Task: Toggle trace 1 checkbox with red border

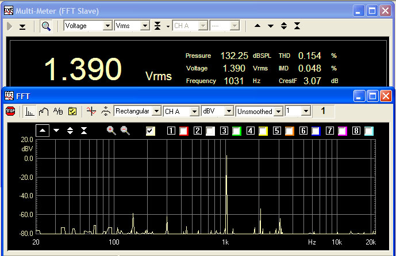Action: click(183, 131)
